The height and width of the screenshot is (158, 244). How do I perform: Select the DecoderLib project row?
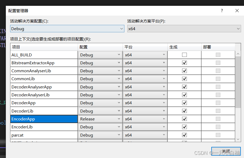pos(44,111)
